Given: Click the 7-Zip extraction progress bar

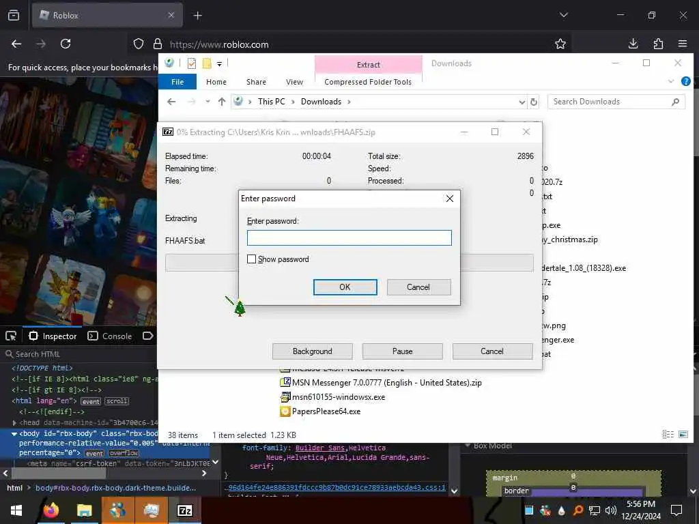Looking at the screenshot, I should coord(349,263).
